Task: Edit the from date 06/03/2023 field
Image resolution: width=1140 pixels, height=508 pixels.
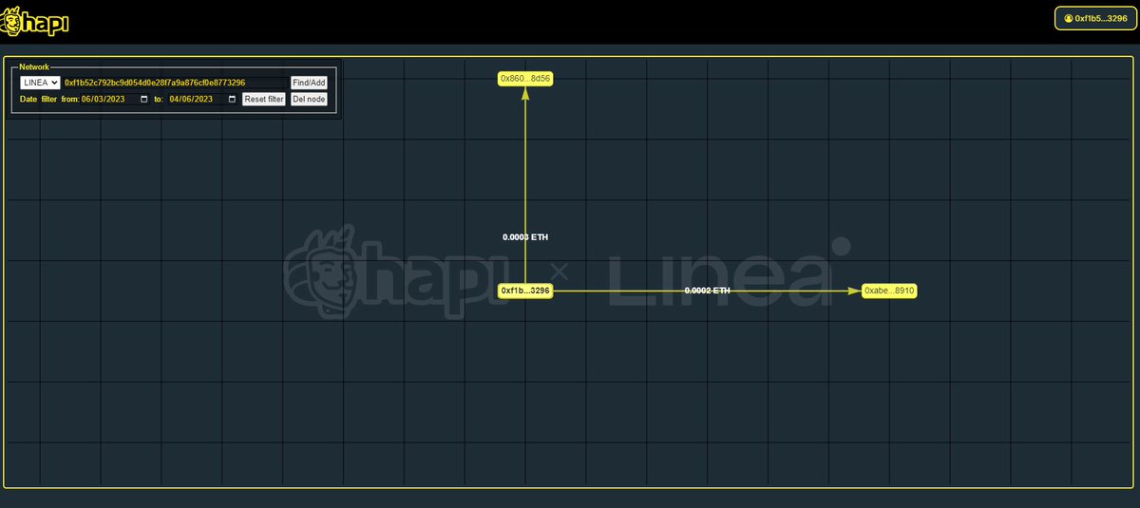Action: (x=115, y=99)
